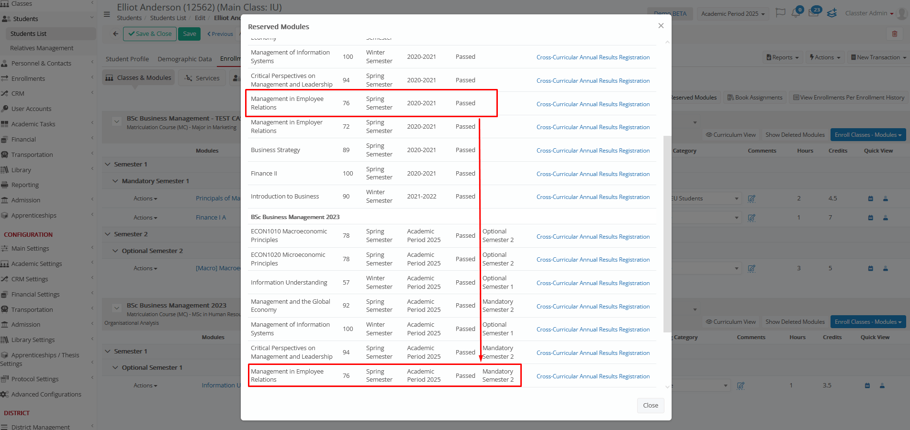This screenshot has width=910, height=430.
Task: Edit comments icon for the 7-credit module
Action: click(751, 218)
